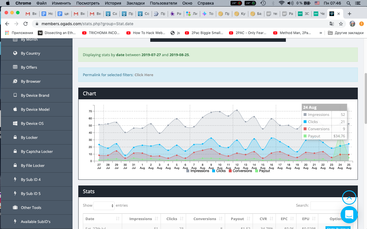Expand the hidden bookmarks overflow chevron
This screenshot has width=367, height=229.
coord(321,33)
